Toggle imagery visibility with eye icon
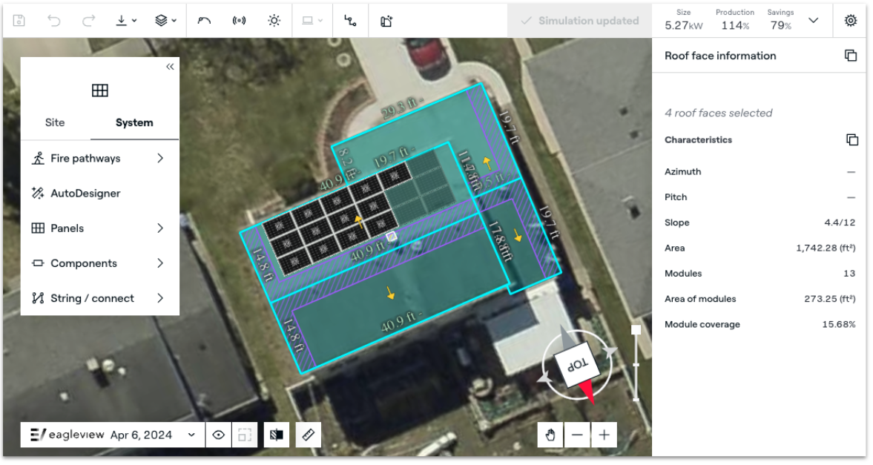873x465 pixels. pyautogui.click(x=218, y=435)
